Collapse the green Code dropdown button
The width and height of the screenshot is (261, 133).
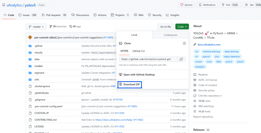(182, 27)
